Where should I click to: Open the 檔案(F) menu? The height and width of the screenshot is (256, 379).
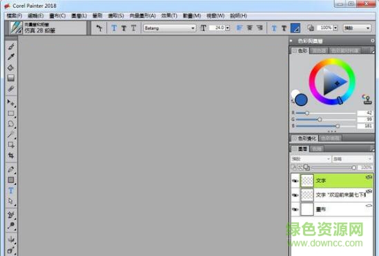pos(14,16)
